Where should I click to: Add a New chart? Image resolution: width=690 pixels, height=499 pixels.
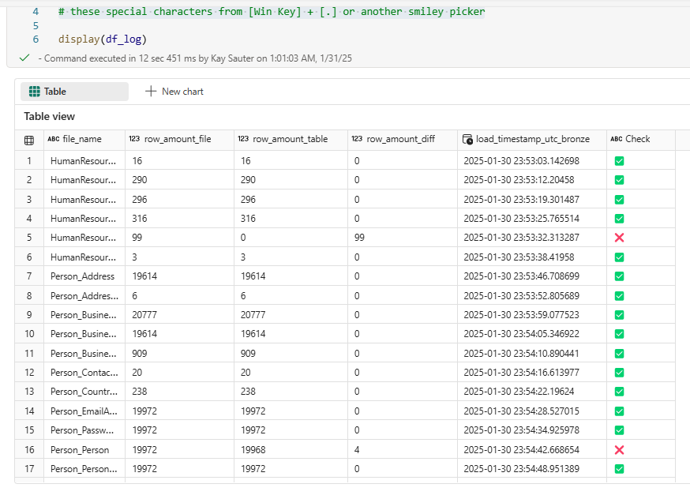[174, 92]
